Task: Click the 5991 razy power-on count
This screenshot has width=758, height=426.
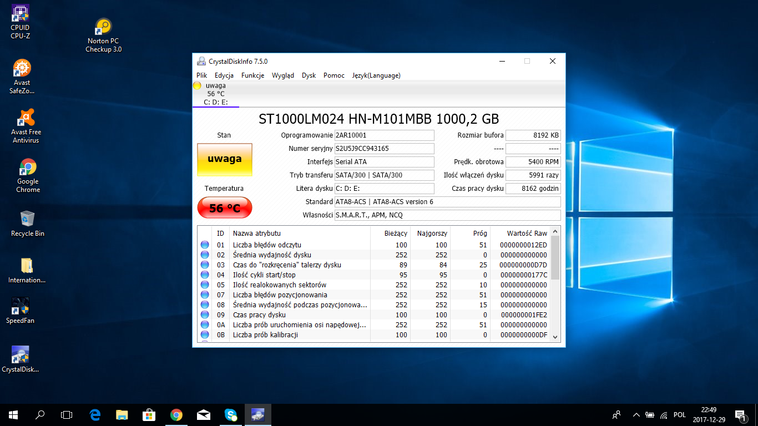Action: tap(533, 175)
